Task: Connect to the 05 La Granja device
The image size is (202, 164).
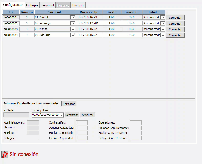Action: [175, 24]
